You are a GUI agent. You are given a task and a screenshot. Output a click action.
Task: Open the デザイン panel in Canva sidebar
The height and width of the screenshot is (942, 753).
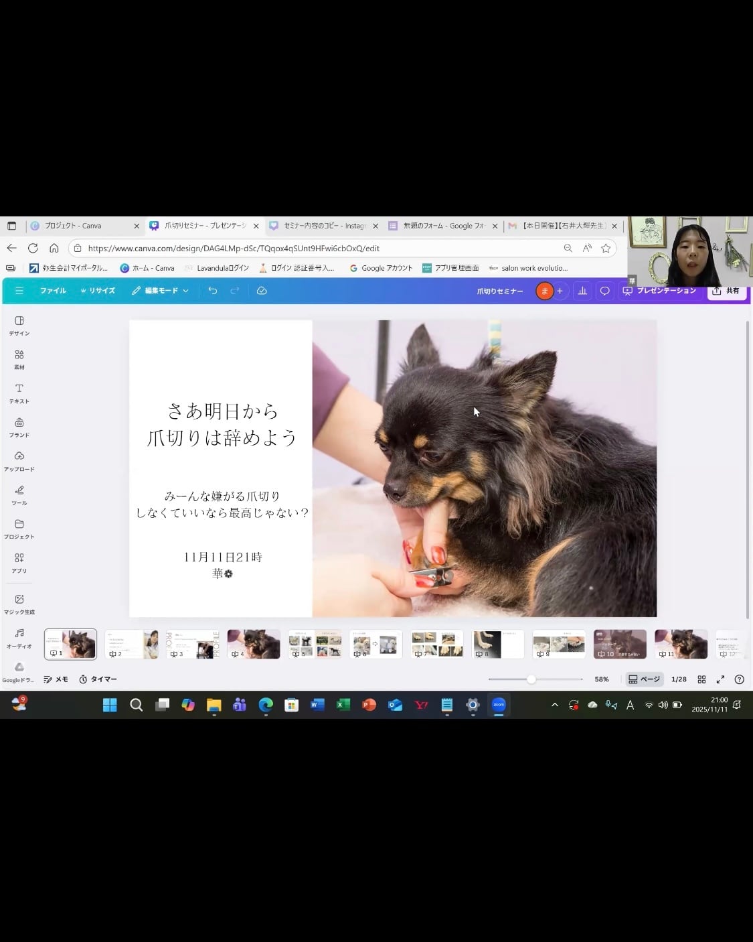click(19, 325)
